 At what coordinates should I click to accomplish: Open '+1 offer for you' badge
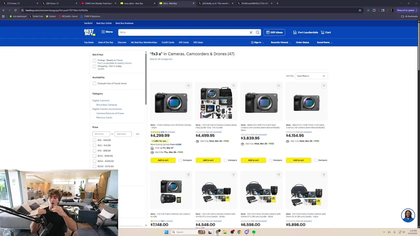point(159,141)
